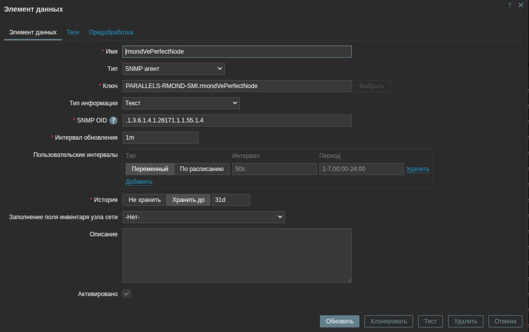Screen dimensions: 529x332
Task: Open the inventory field dropdown showing -Нет-
Action: (x=204, y=217)
